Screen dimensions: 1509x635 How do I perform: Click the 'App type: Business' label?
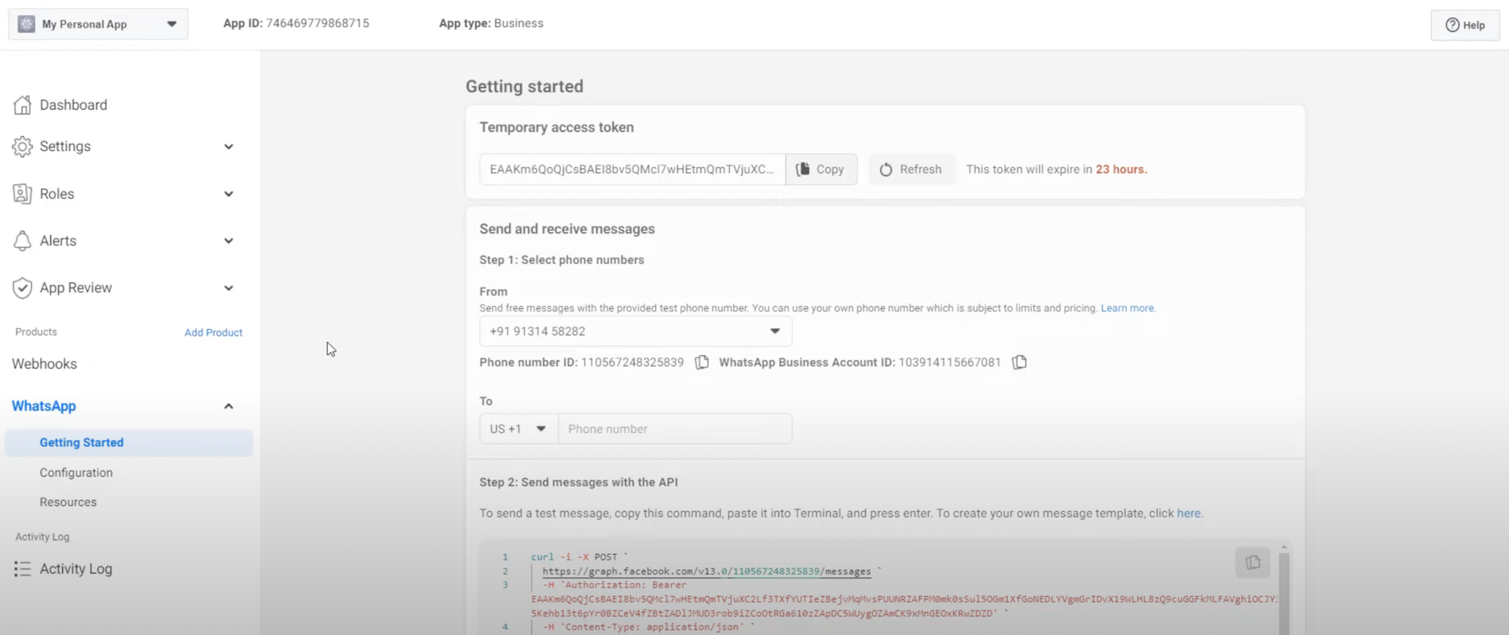tap(491, 24)
